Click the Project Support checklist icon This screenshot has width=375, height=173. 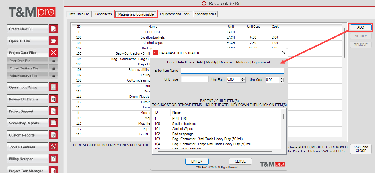pyautogui.click(x=53, y=111)
